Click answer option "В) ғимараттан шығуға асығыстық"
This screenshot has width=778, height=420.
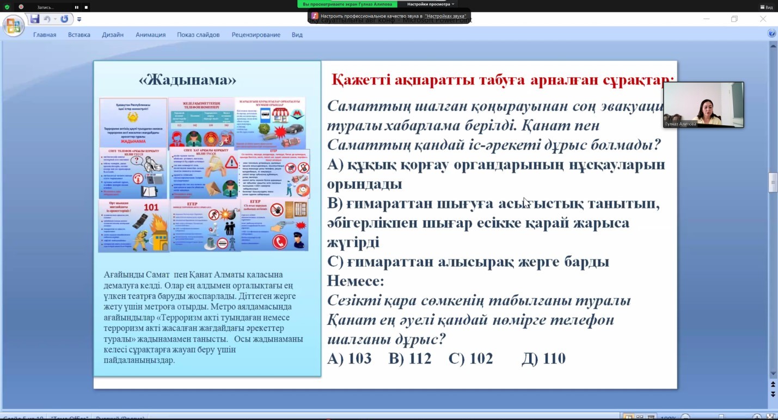coord(493,223)
